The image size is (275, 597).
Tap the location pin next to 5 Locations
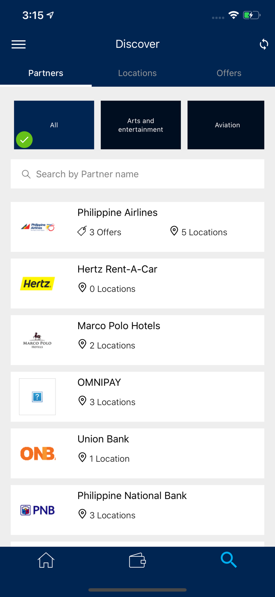[174, 231]
